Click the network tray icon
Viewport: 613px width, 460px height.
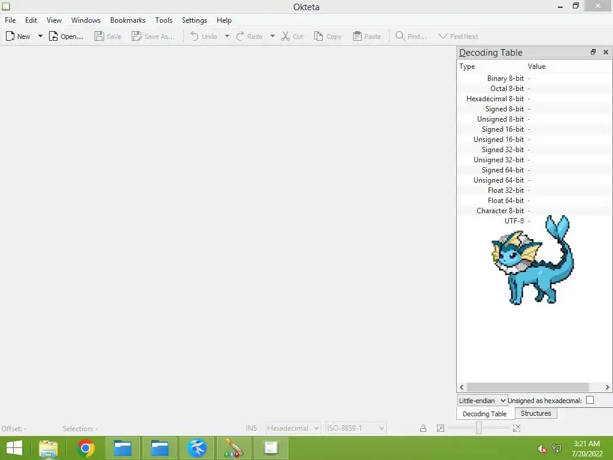coord(557,449)
